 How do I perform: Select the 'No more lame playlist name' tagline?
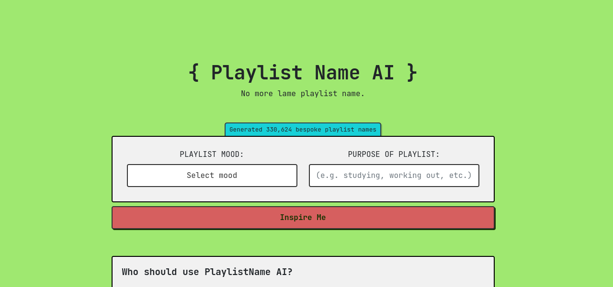pyautogui.click(x=303, y=94)
